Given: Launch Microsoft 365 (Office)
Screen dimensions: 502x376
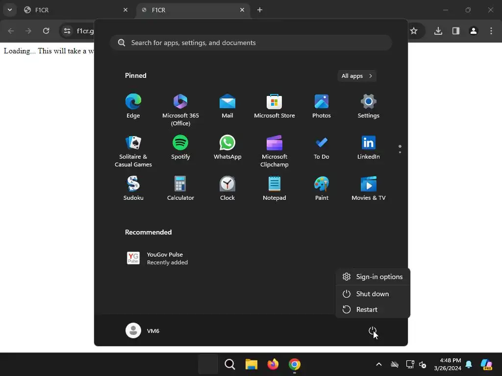Looking at the screenshot, I should [x=180, y=110].
